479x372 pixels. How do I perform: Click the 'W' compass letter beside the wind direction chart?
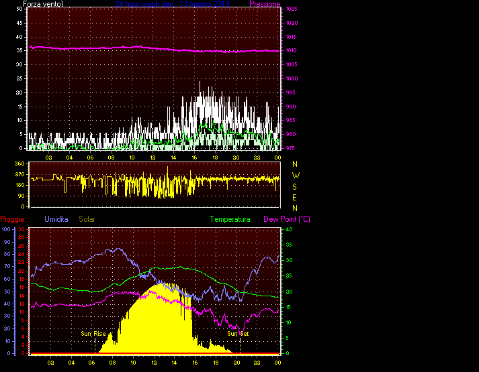[296, 176]
